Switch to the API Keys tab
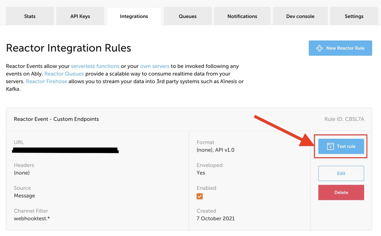Screen dimensions: 381x236 click(x=80, y=16)
